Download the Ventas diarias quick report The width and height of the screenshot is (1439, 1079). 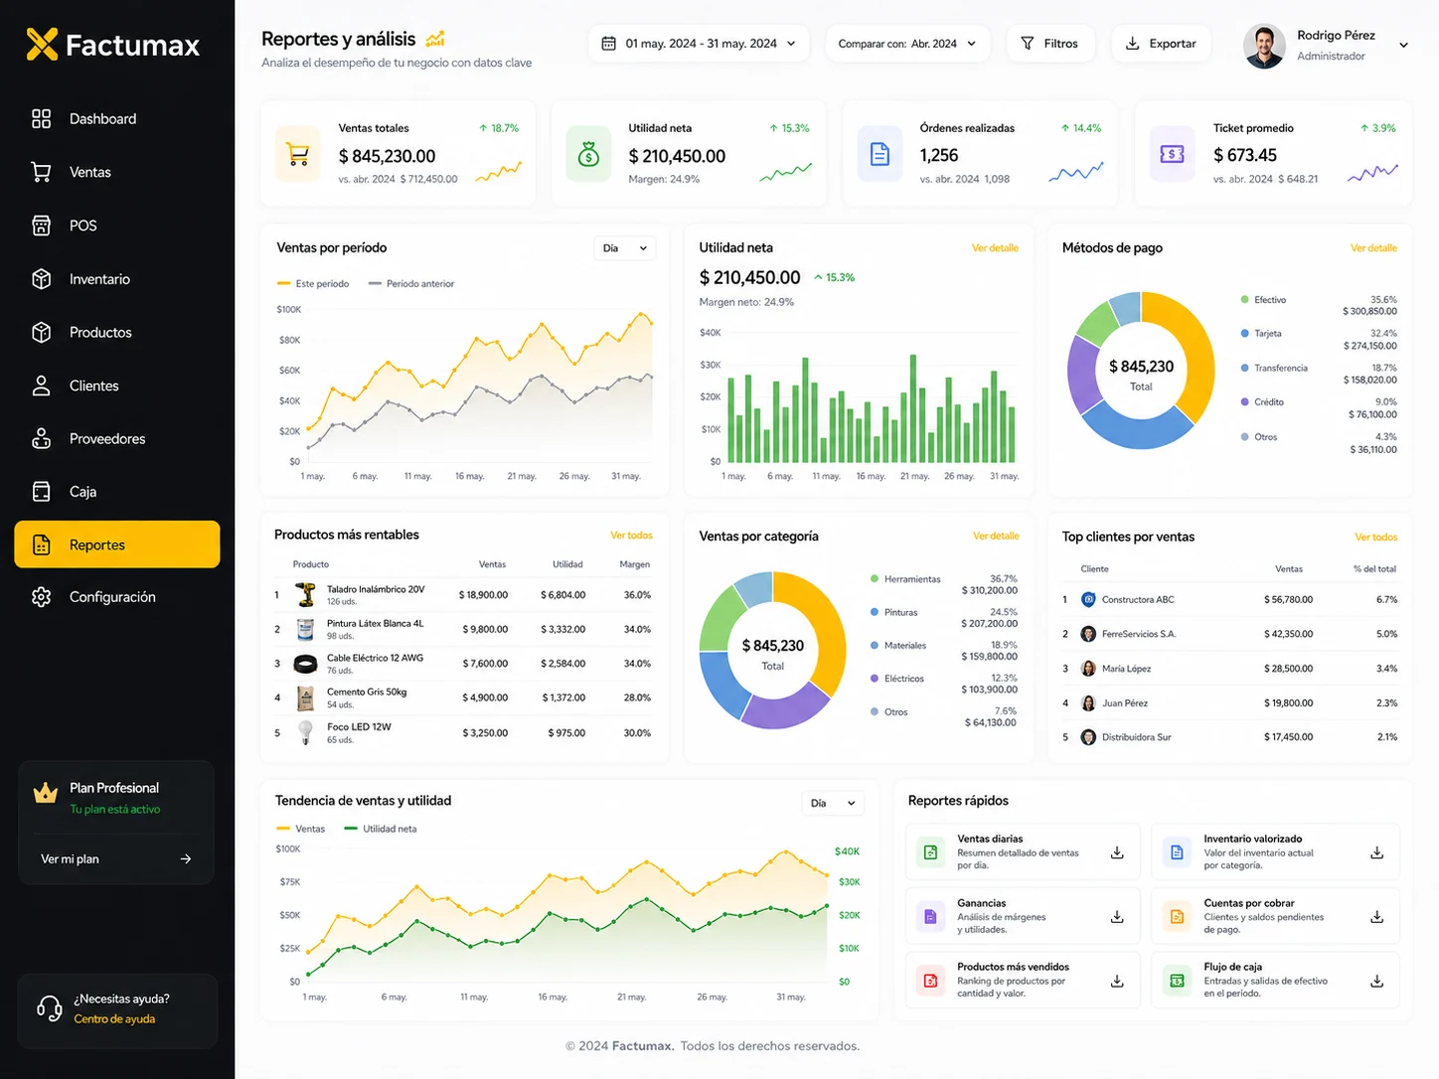(x=1117, y=852)
